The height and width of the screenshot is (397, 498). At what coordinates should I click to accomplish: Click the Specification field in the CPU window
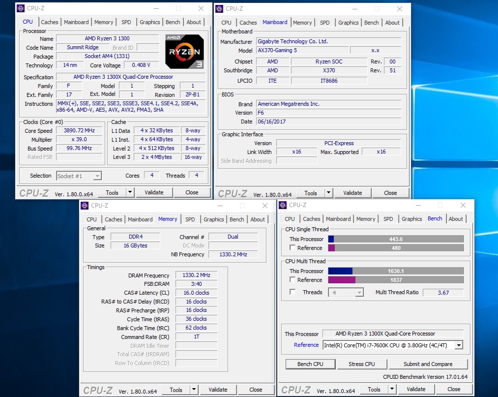[x=131, y=77]
